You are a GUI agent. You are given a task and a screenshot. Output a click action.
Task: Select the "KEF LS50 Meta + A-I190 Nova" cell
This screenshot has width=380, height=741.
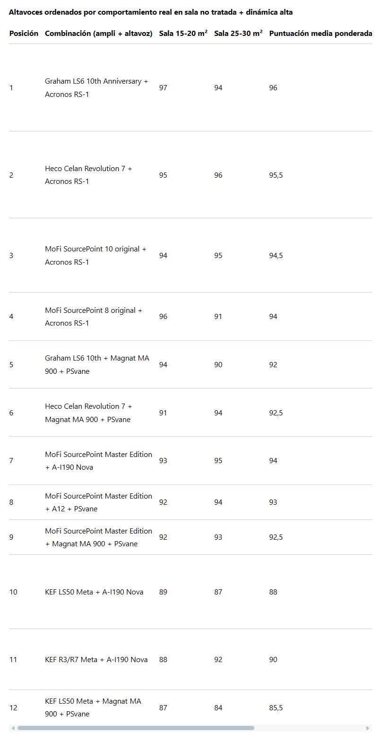(x=94, y=592)
